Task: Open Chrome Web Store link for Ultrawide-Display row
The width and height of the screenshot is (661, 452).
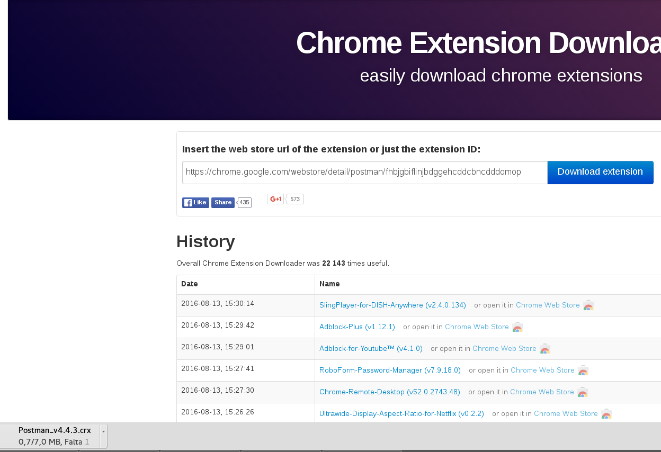Action: point(566,414)
